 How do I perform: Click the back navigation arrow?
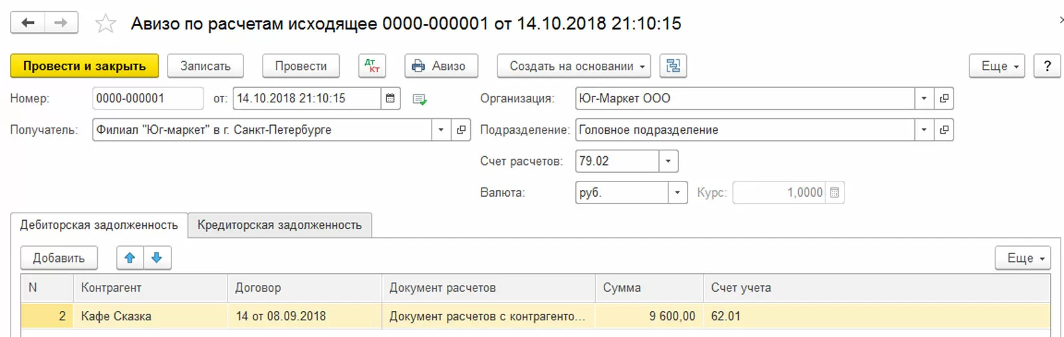(28, 23)
